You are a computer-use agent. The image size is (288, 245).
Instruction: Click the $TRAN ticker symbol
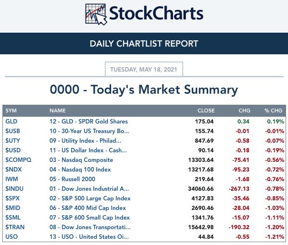15,227
